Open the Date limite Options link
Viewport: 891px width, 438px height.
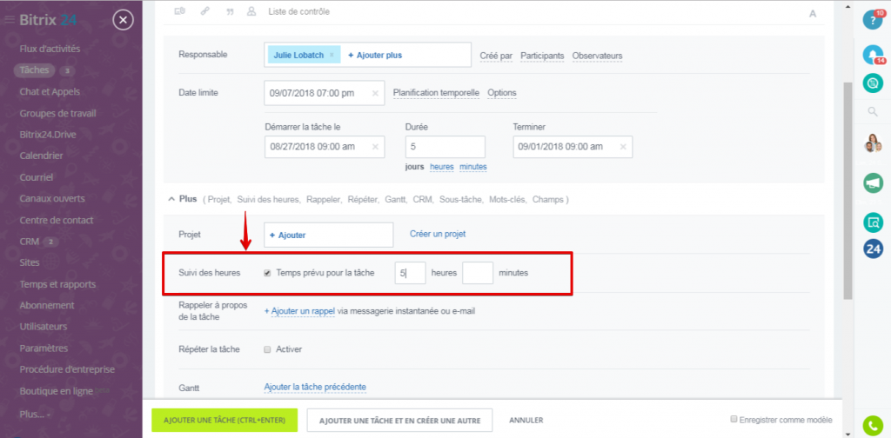pyautogui.click(x=502, y=93)
